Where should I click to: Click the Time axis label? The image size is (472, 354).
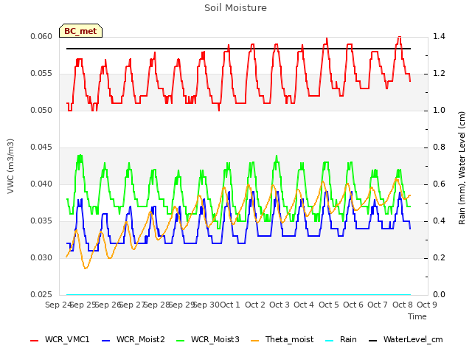click(417, 316)
